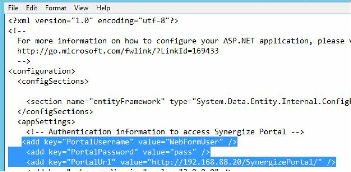This screenshot has height=172, width=351.
Task: Click the closing configSections tag
Action: coord(55,112)
